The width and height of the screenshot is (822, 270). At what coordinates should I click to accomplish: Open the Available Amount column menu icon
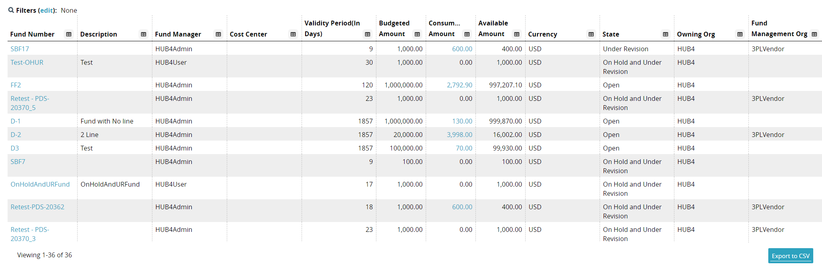pyautogui.click(x=517, y=35)
